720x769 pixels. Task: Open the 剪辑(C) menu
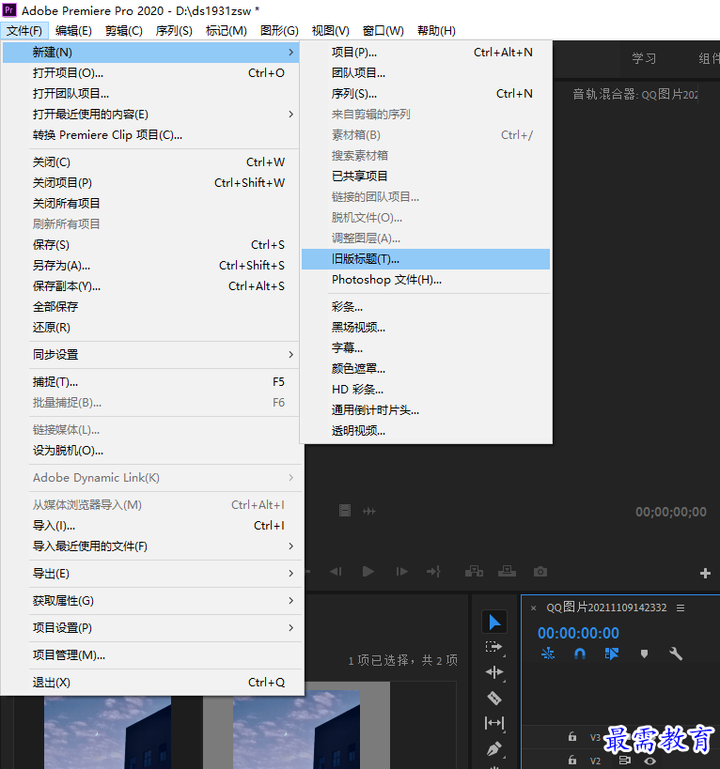tap(124, 30)
